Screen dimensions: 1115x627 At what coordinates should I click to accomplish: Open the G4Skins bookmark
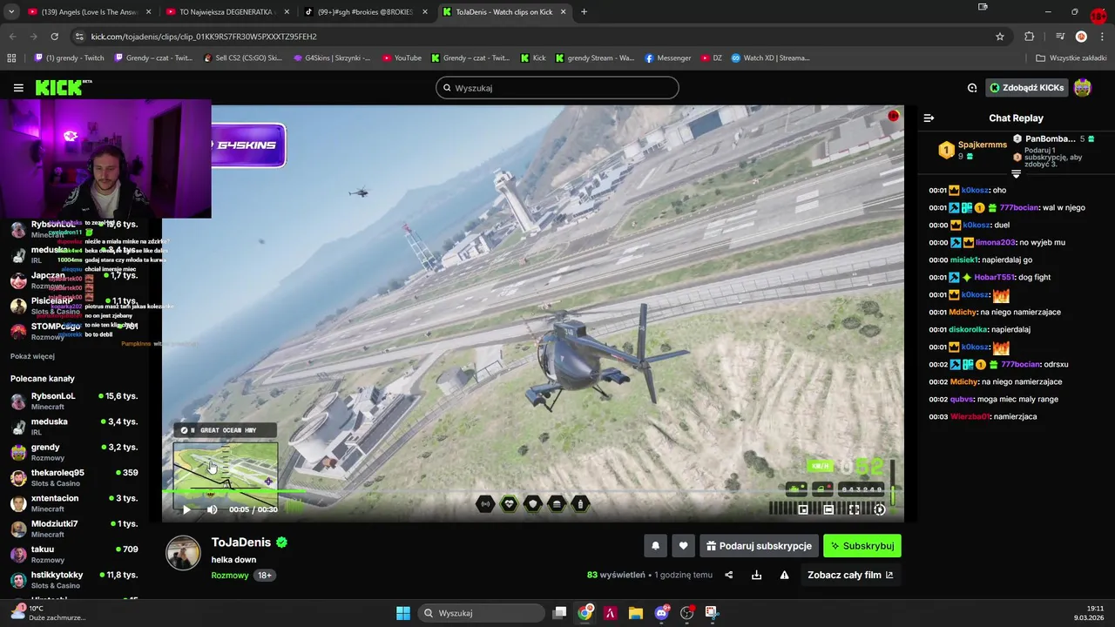click(x=331, y=58)
